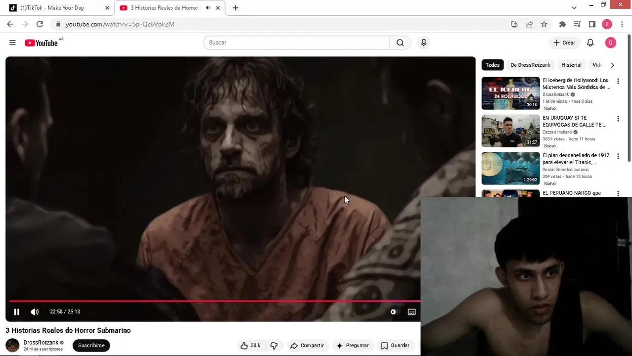Click the search magnifier button

[400, 43]
